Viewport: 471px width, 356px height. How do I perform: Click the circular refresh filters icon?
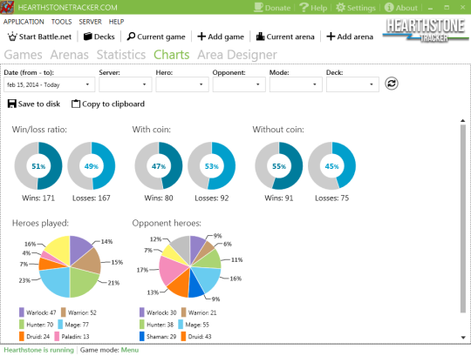[x=392, y=84]
